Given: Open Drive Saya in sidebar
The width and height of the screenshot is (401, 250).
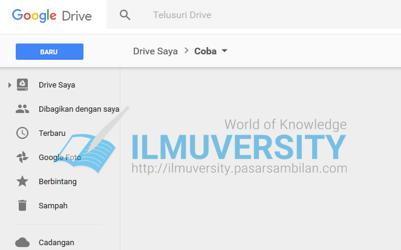Looking at the screenshot, I should tap(57, 85).
